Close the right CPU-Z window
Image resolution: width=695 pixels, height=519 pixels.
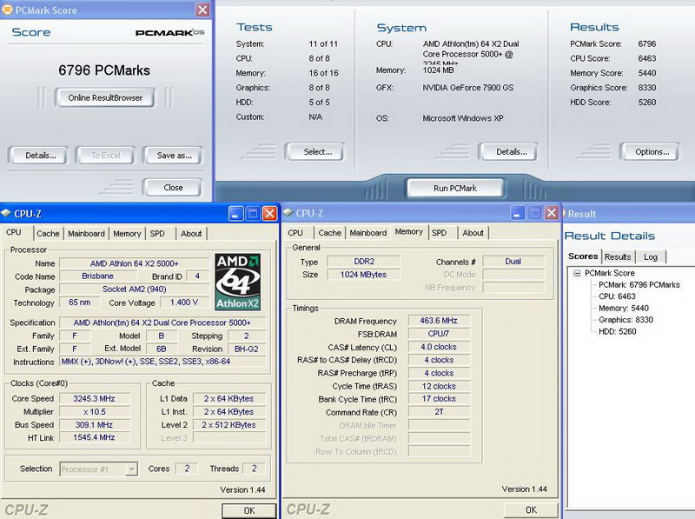[x=551, y=213]
